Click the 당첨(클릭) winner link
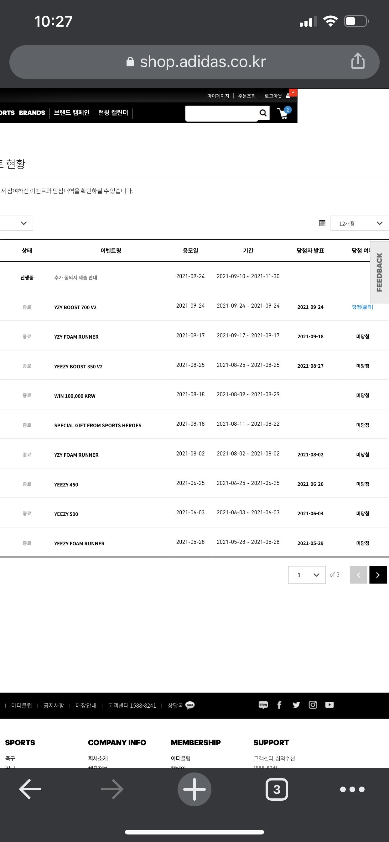 click(x=362, y=307)
